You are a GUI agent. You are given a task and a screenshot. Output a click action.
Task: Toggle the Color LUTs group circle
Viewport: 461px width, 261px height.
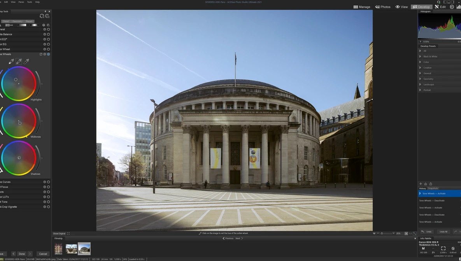49,197
